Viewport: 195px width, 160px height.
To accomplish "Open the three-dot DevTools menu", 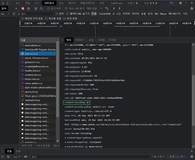I will coord(186,3).
